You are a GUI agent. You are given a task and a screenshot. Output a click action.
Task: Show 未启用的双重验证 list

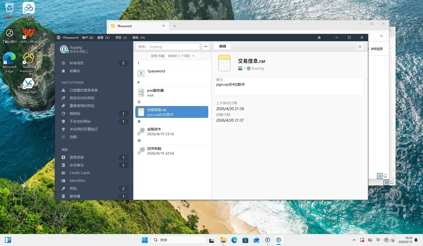point(94,129)
